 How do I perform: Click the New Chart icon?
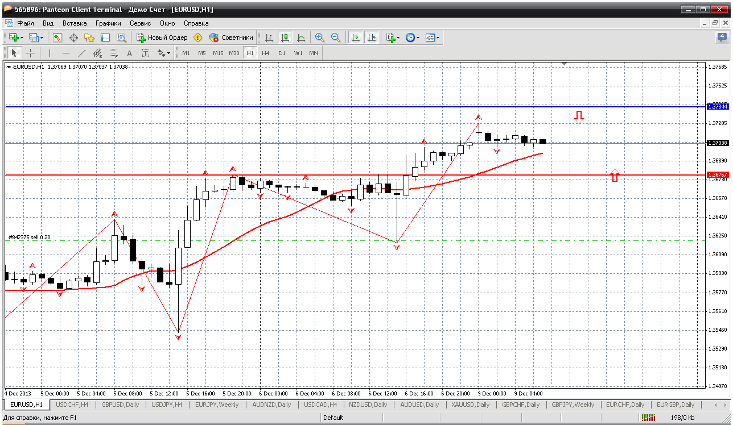pos(14,37)
